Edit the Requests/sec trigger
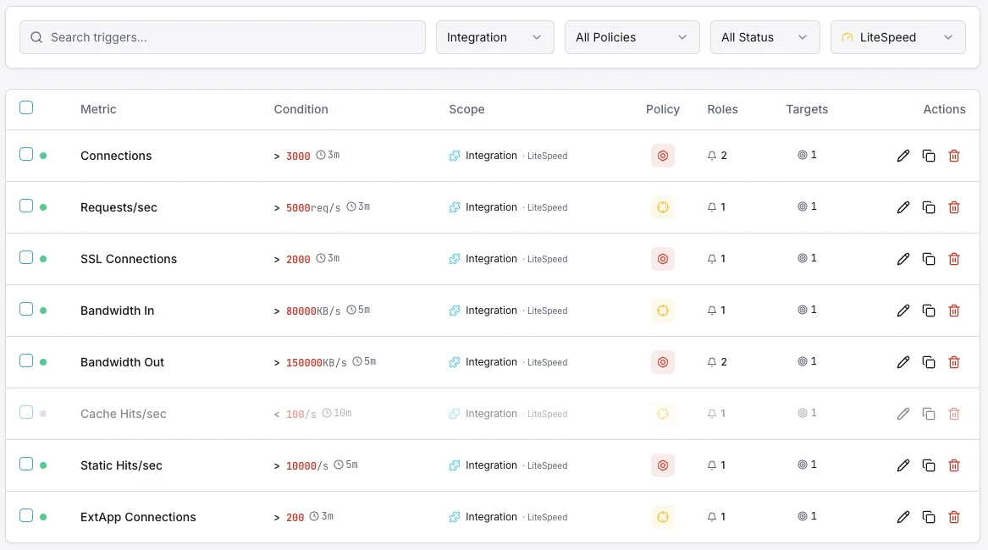The height and width of the screenshot is (550, 988). (903, 207)
